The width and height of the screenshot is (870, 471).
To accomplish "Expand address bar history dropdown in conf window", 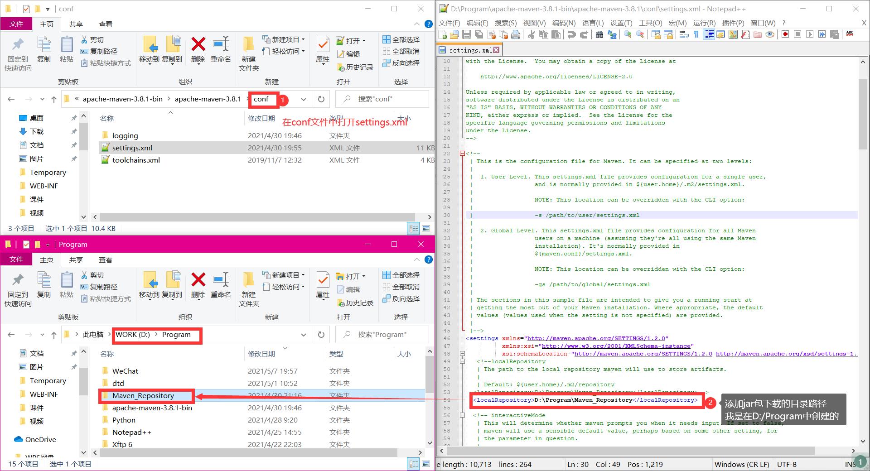I will click(x=304, y=99).
